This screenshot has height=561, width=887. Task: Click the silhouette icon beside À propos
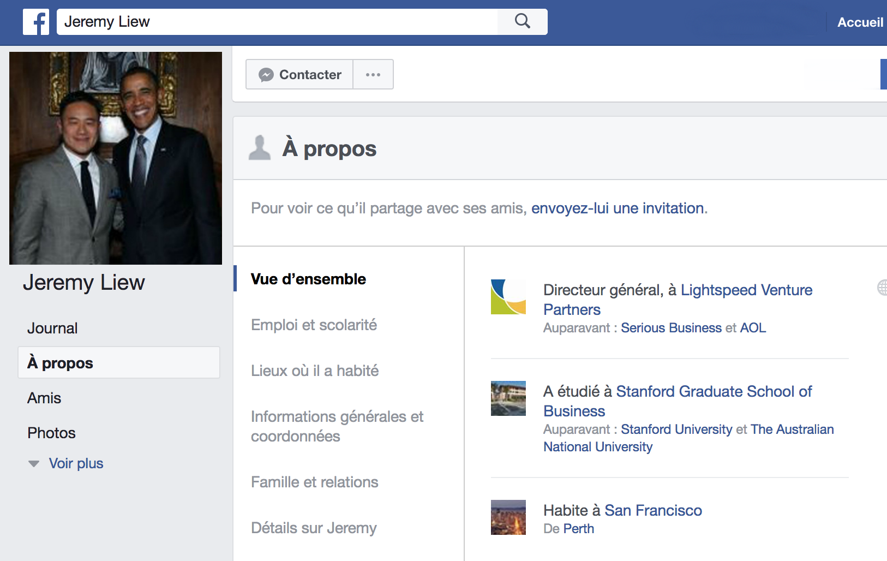pos(260,148)
